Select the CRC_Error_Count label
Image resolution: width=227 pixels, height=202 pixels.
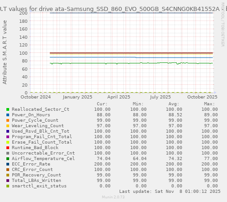point(32,170)
